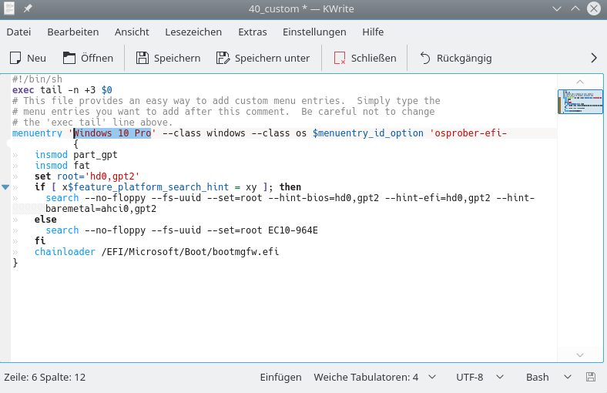Click the save status icon in status bar
This screenshot has height=393, width=607.
(x=591, y=377)
